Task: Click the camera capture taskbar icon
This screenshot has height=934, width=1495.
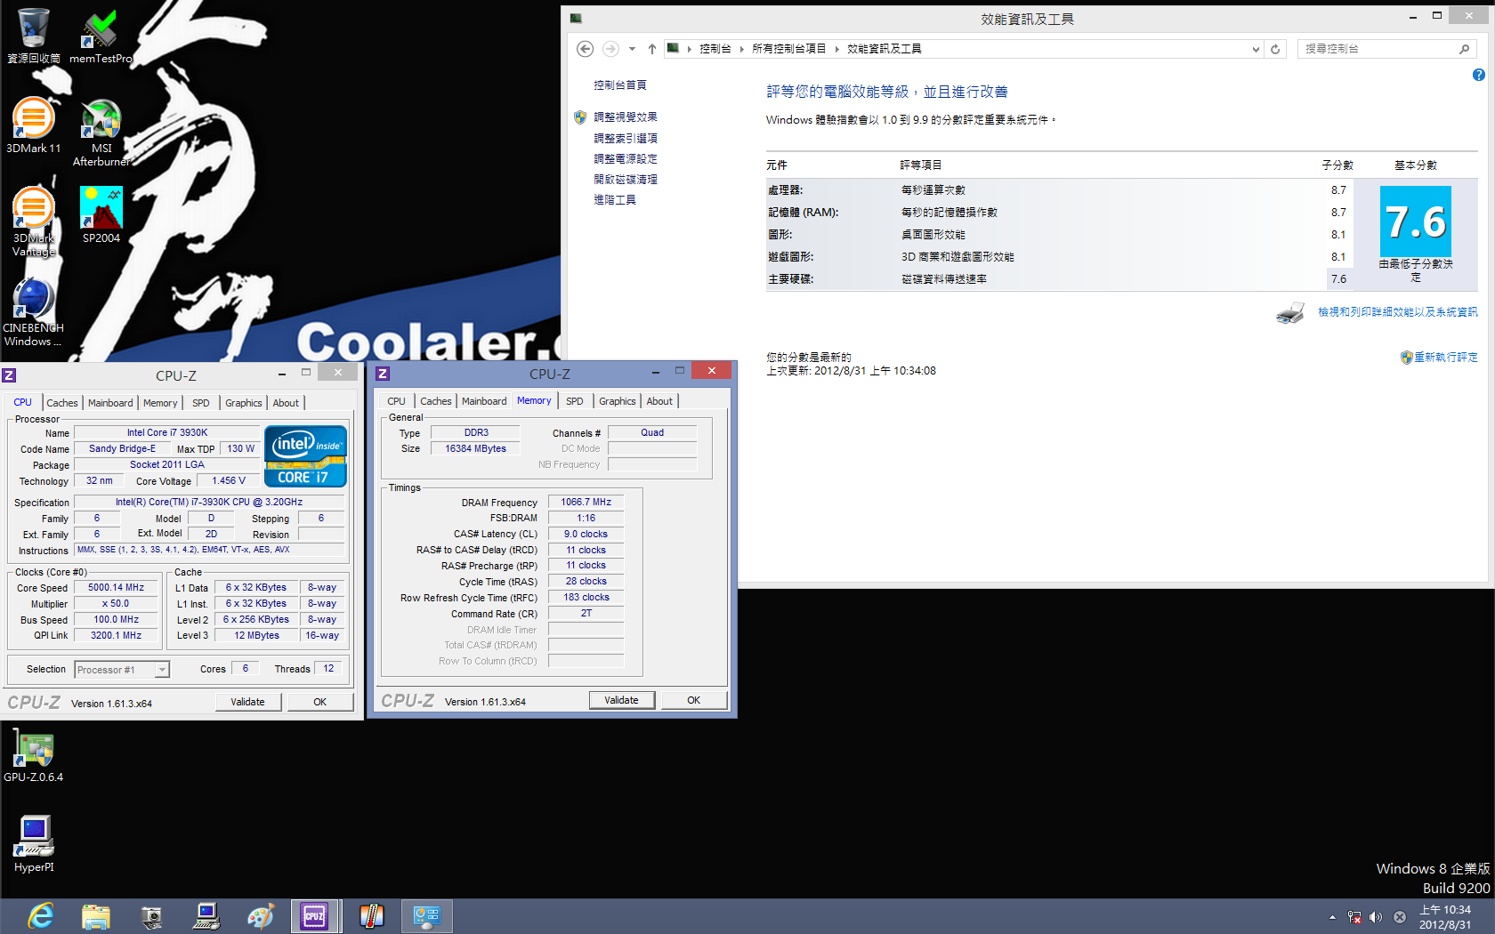Action: (150, 916)
